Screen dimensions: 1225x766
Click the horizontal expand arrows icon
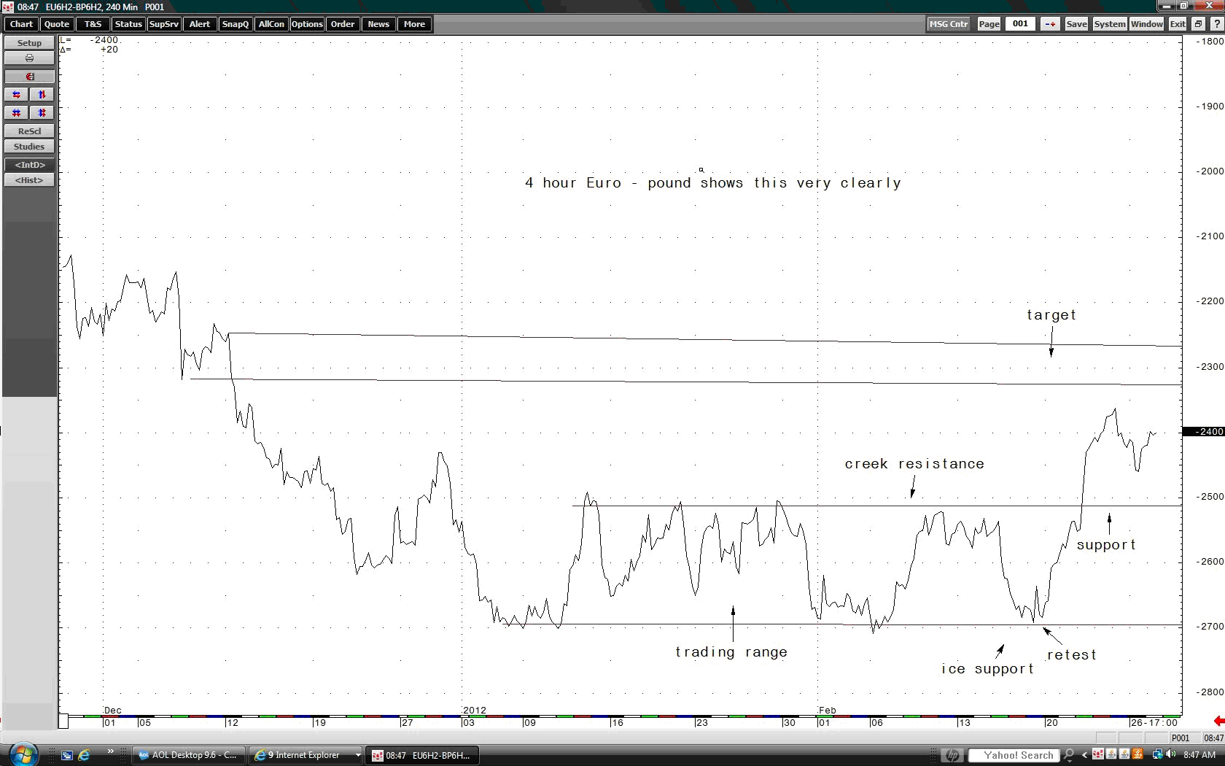(x=16, y=95)
